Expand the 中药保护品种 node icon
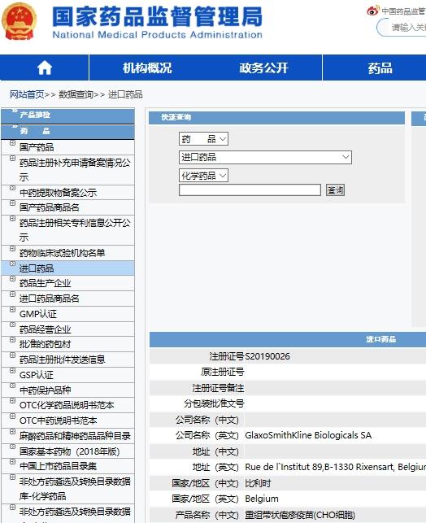 pyautogui.click(x=12, y=386)
